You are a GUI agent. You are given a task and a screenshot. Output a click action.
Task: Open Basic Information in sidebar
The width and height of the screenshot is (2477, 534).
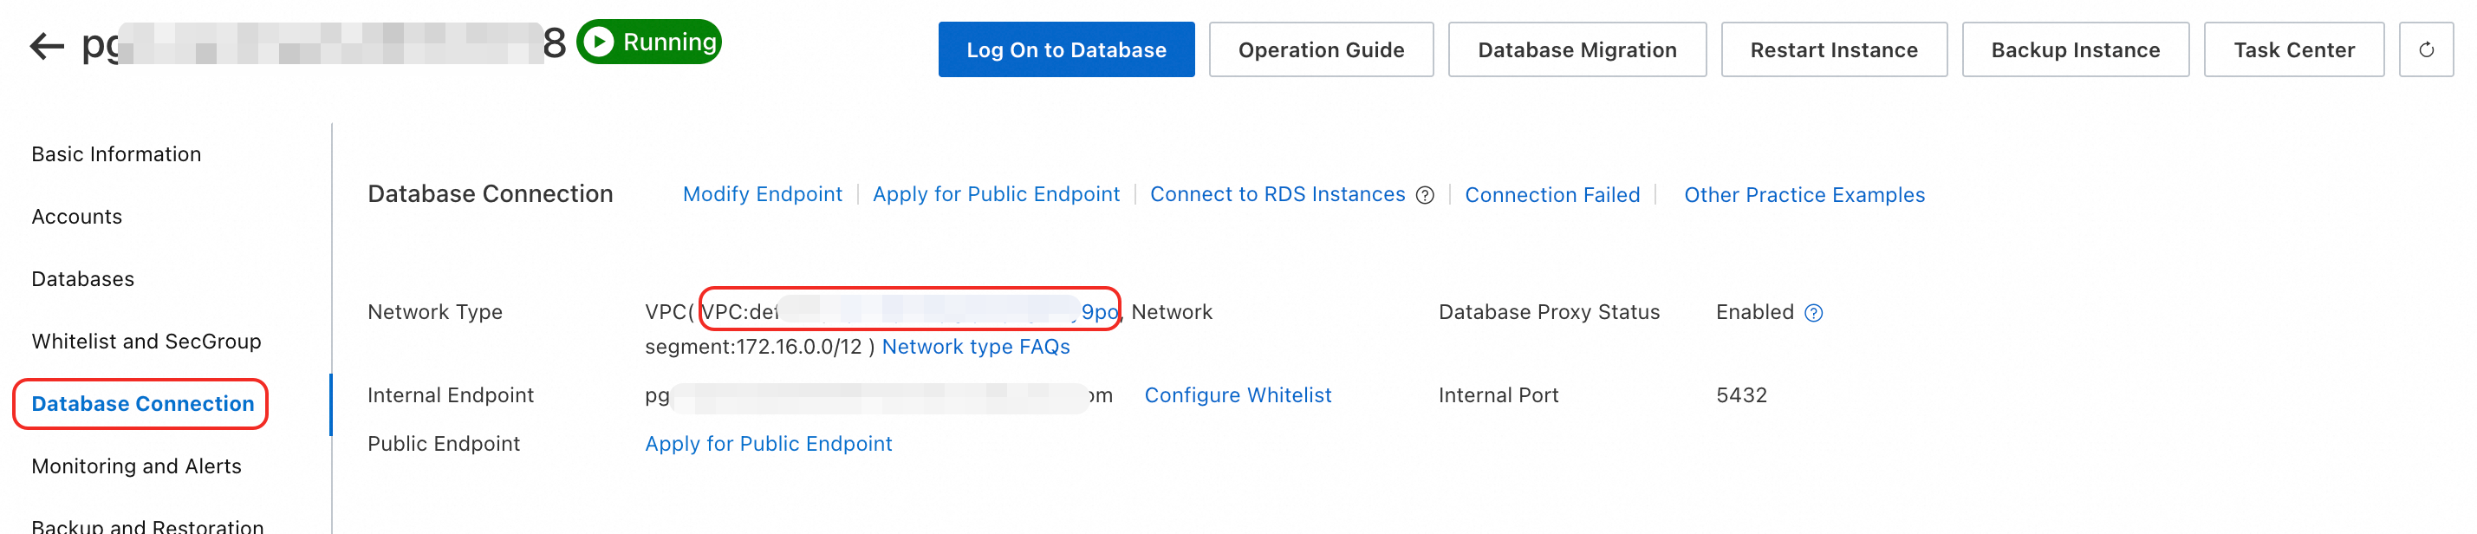click(x=116, y=154)
